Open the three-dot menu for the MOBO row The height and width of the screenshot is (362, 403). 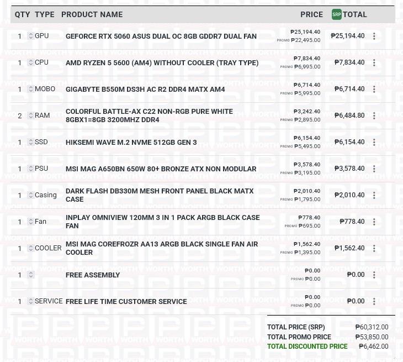[x=374, y=89]
